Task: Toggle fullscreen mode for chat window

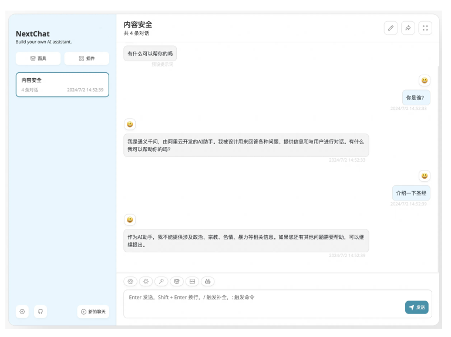Action: 426,28
